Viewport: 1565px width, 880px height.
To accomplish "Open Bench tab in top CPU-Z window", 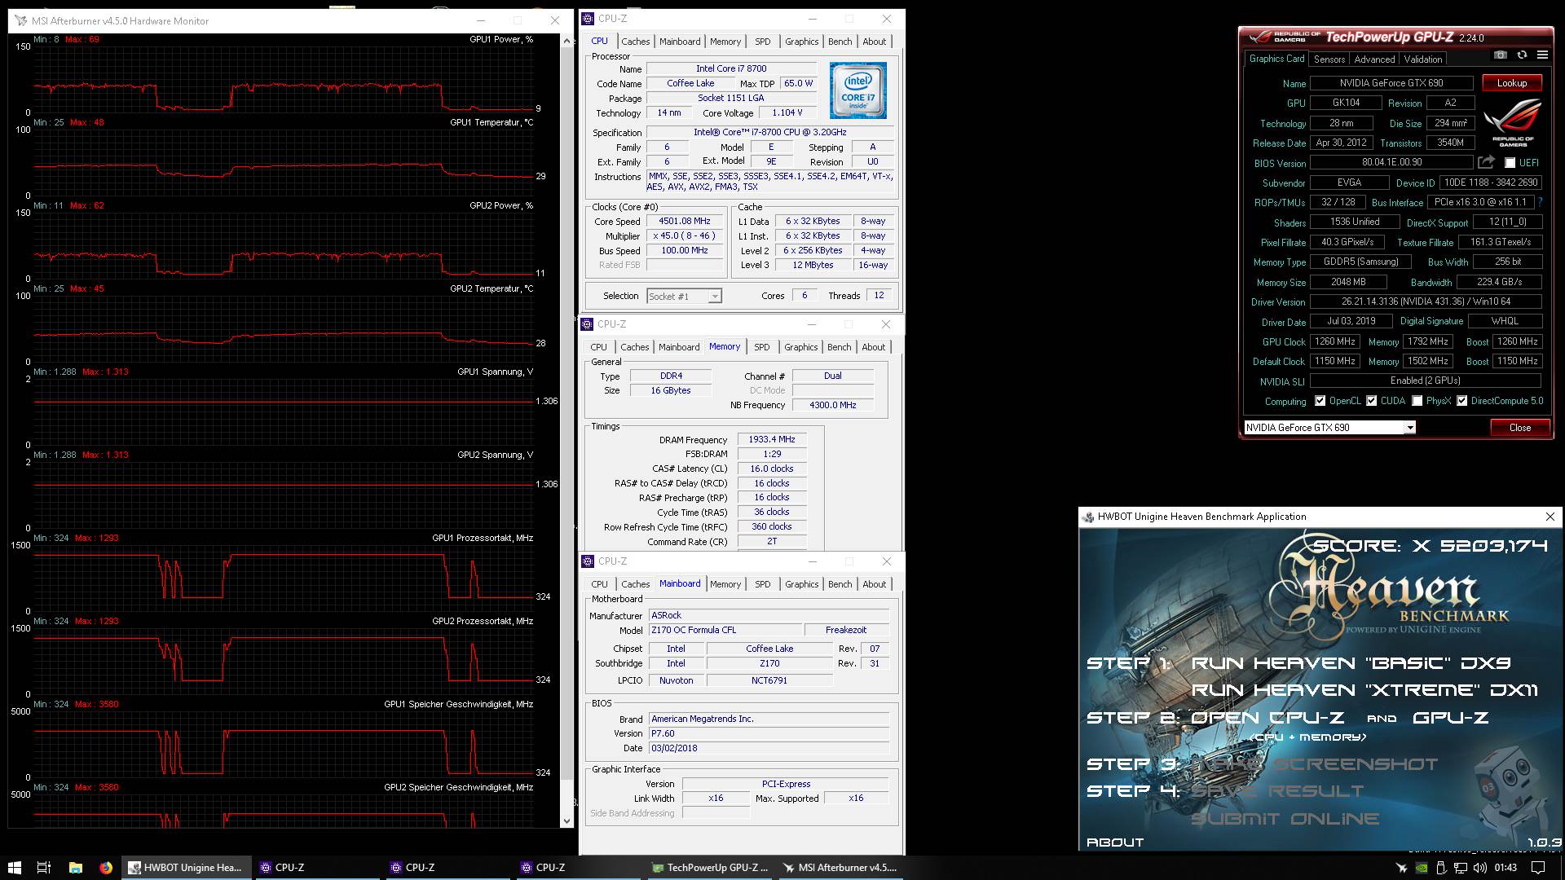I will coord(840,42).
